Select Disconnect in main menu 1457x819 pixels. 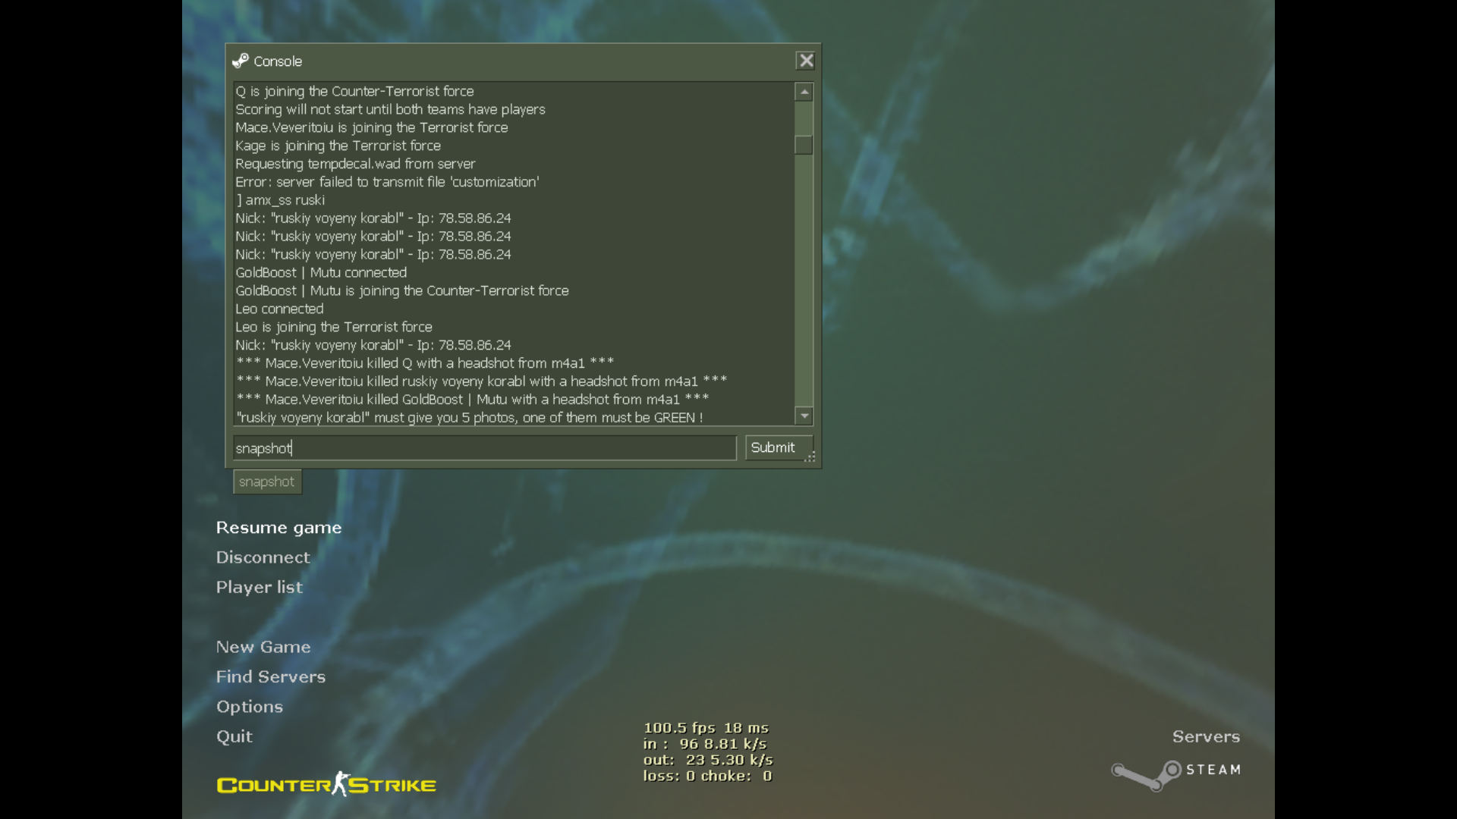click(x=263, y=557)
